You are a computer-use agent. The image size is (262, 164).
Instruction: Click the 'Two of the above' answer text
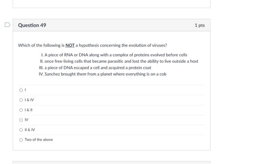[x=39, y=140]
